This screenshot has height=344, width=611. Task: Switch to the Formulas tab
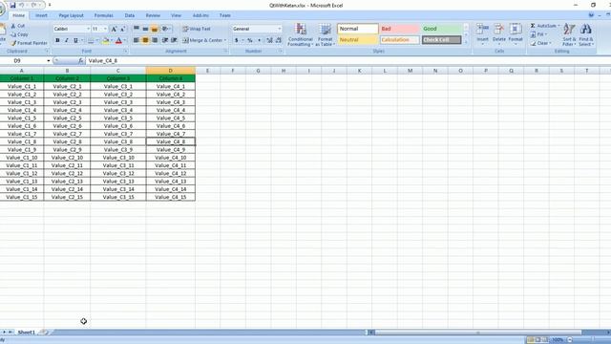(x=104, y=15)
